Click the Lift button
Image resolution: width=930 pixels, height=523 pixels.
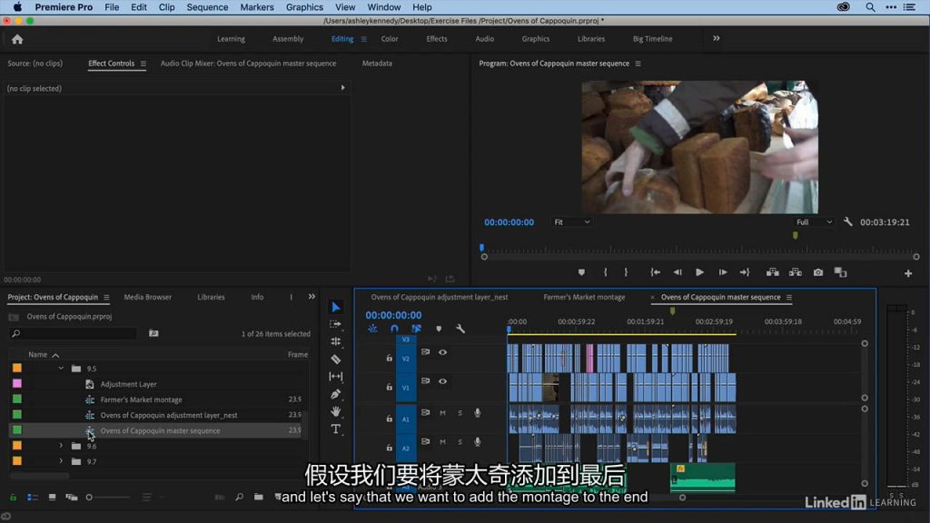(773, 272)
